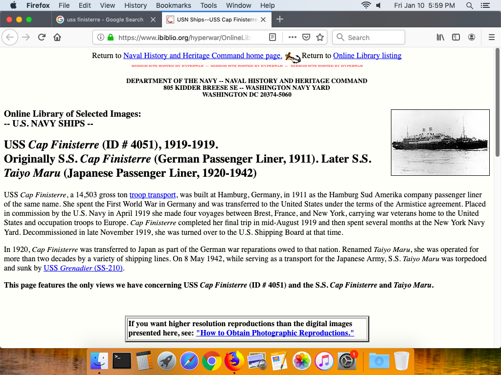Viewport: 501px width, 375px height.
Task: Open page actions three-dot menu
Action: (293, 38)
